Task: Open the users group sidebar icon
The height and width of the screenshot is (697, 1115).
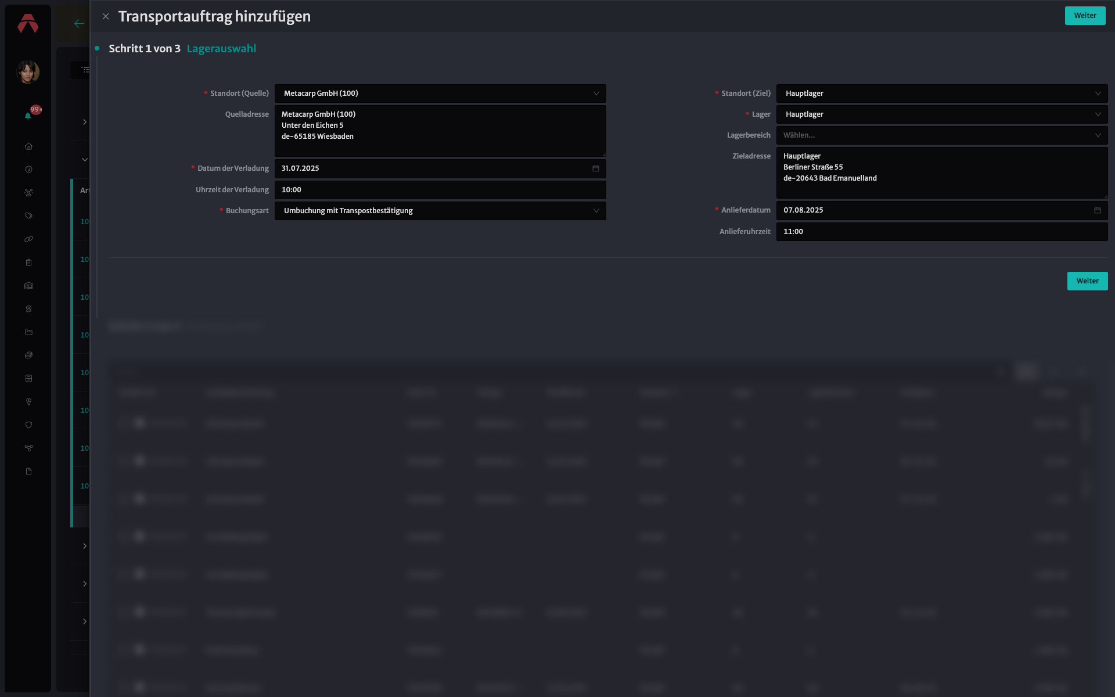Action: [28, 193]
